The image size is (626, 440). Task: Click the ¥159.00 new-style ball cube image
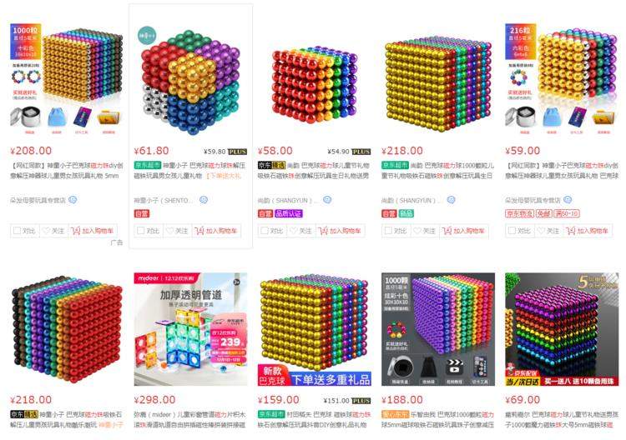315,329
